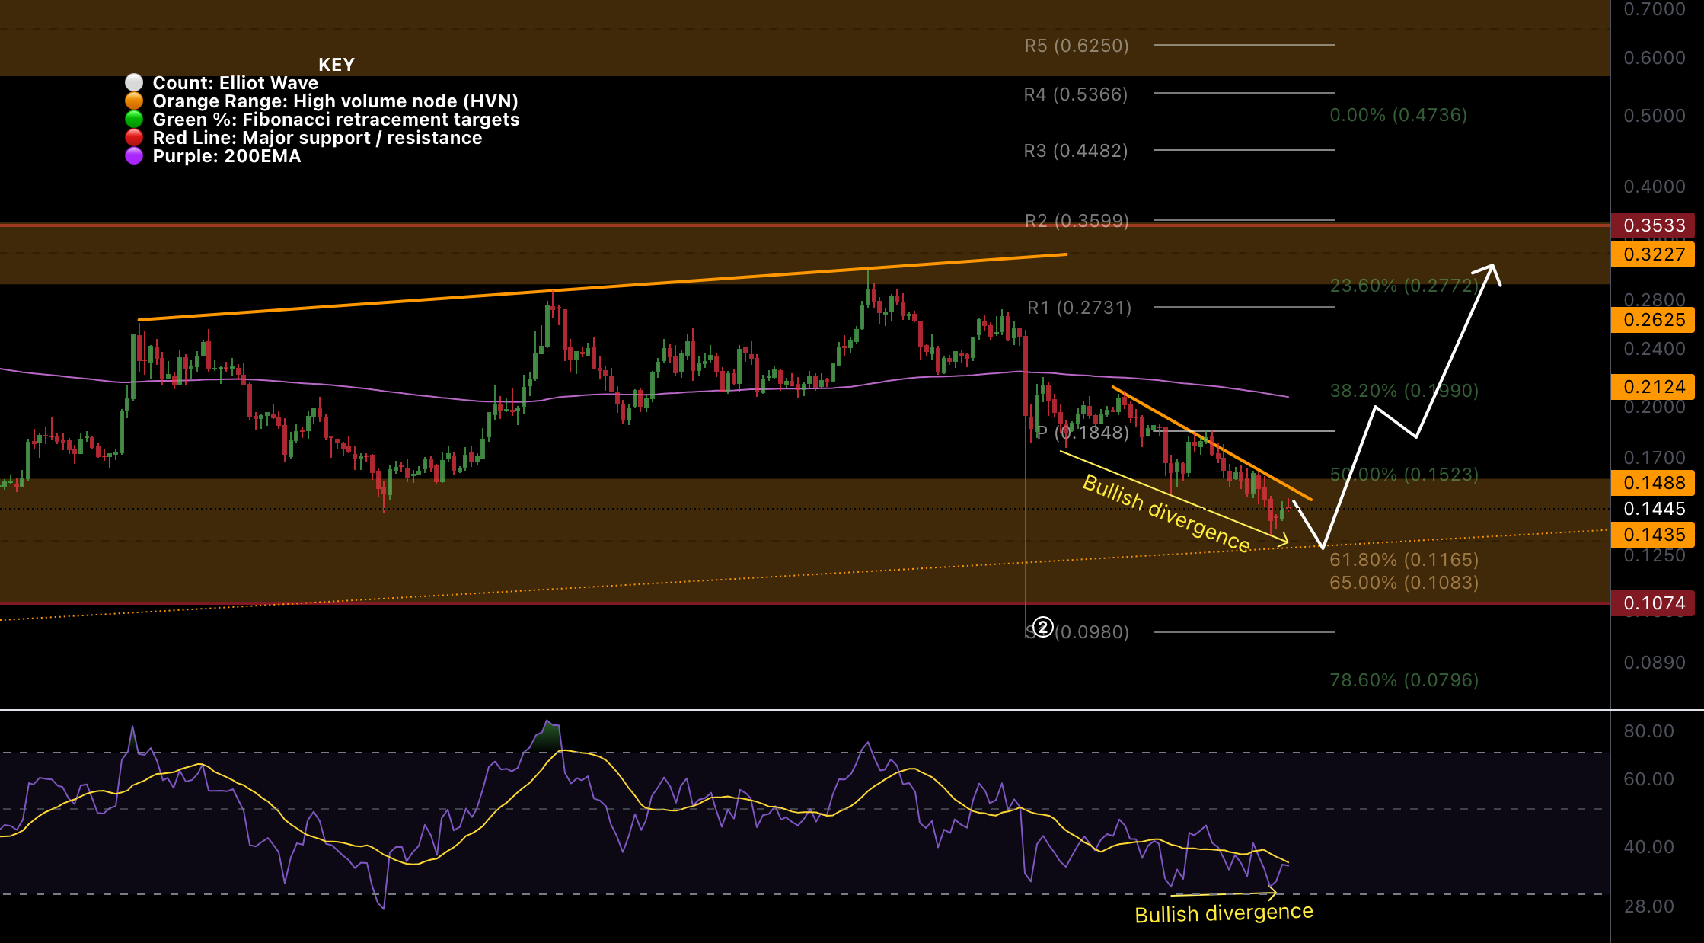Click the R5 (0.6250) pivot label
The height and width of the screenshot is (943, 1704).
click(x=1076, y=46)
